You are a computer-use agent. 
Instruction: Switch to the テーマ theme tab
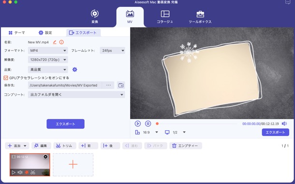click(16, 33)
